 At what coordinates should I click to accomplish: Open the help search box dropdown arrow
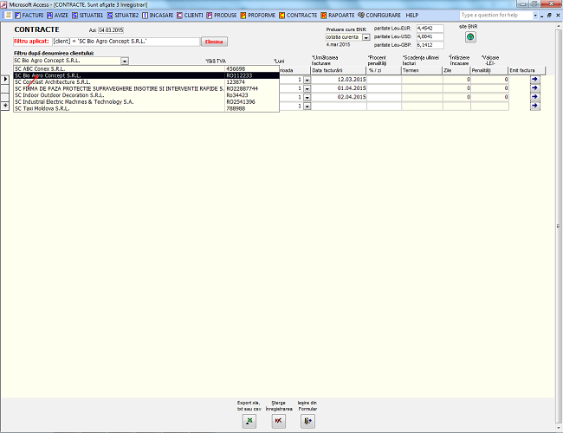(x=535, y=15)
